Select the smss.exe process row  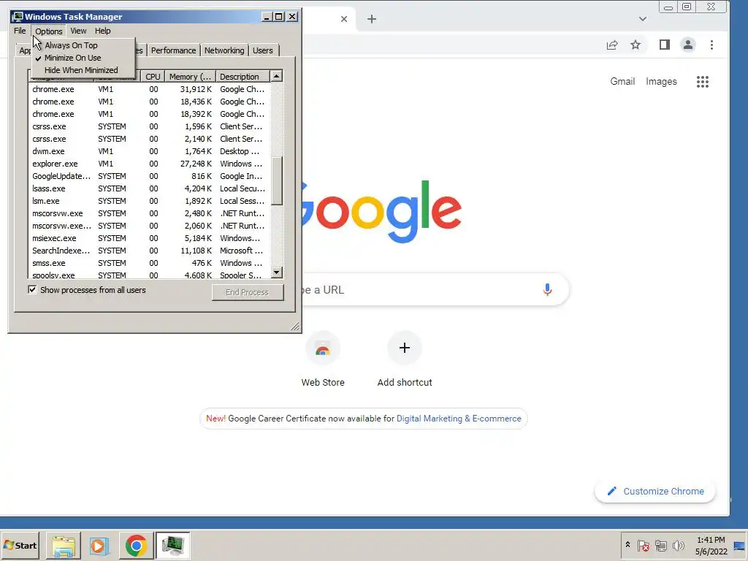point(149,263)
